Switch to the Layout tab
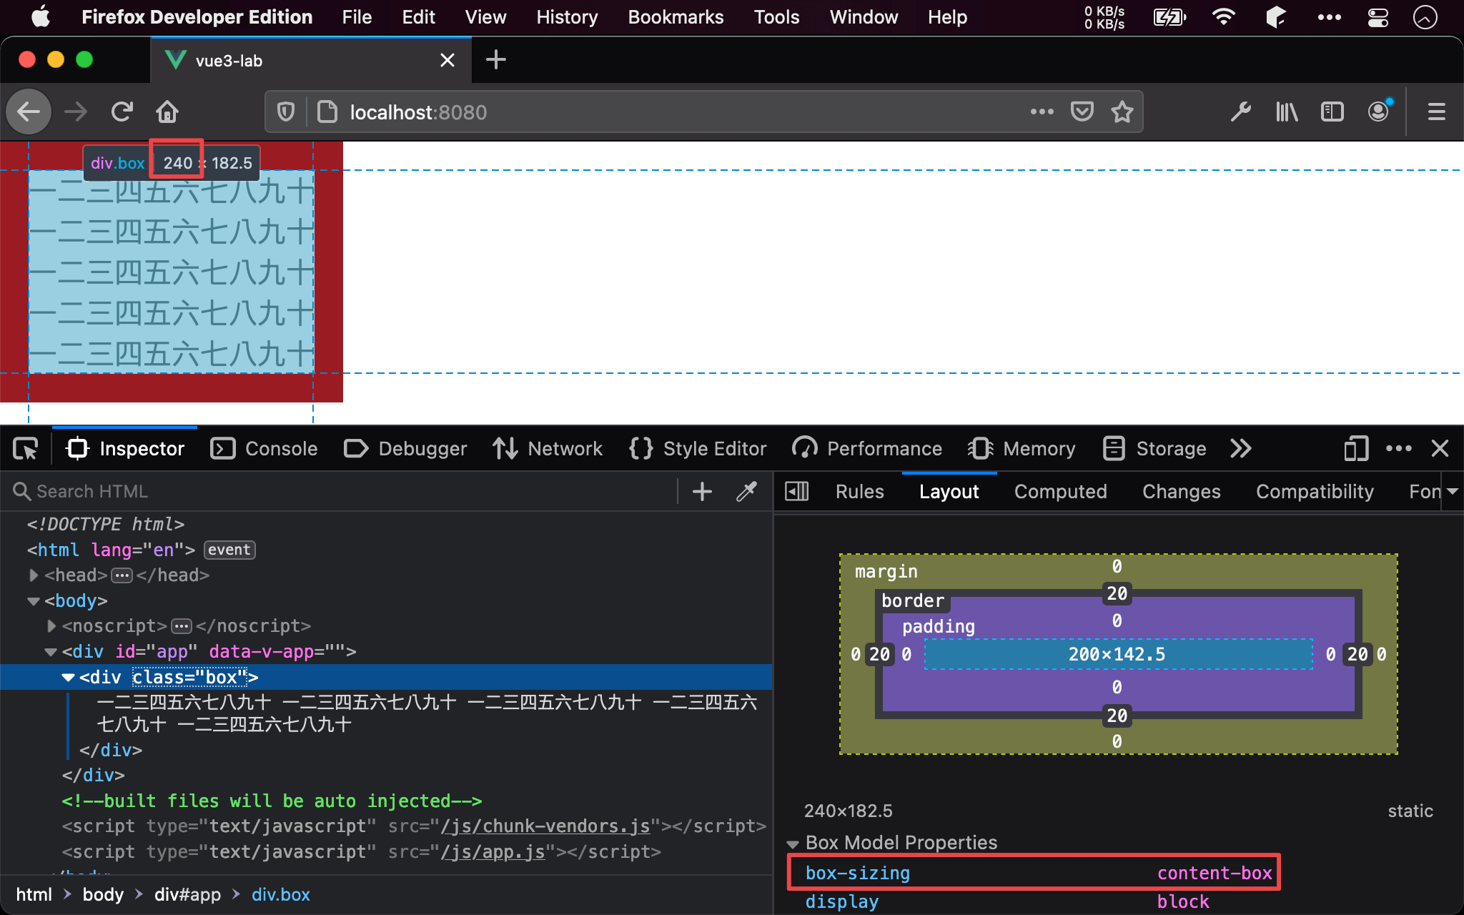This screenshot has width=1464, height=915. [x=948, y=490]
